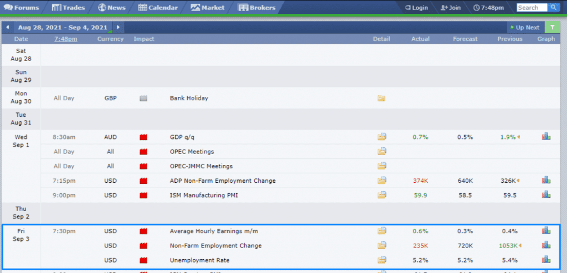Screen dimensions: 567x273
Task: Click red impact icon for ISM Manufacturing PMI
Action: 144,195
